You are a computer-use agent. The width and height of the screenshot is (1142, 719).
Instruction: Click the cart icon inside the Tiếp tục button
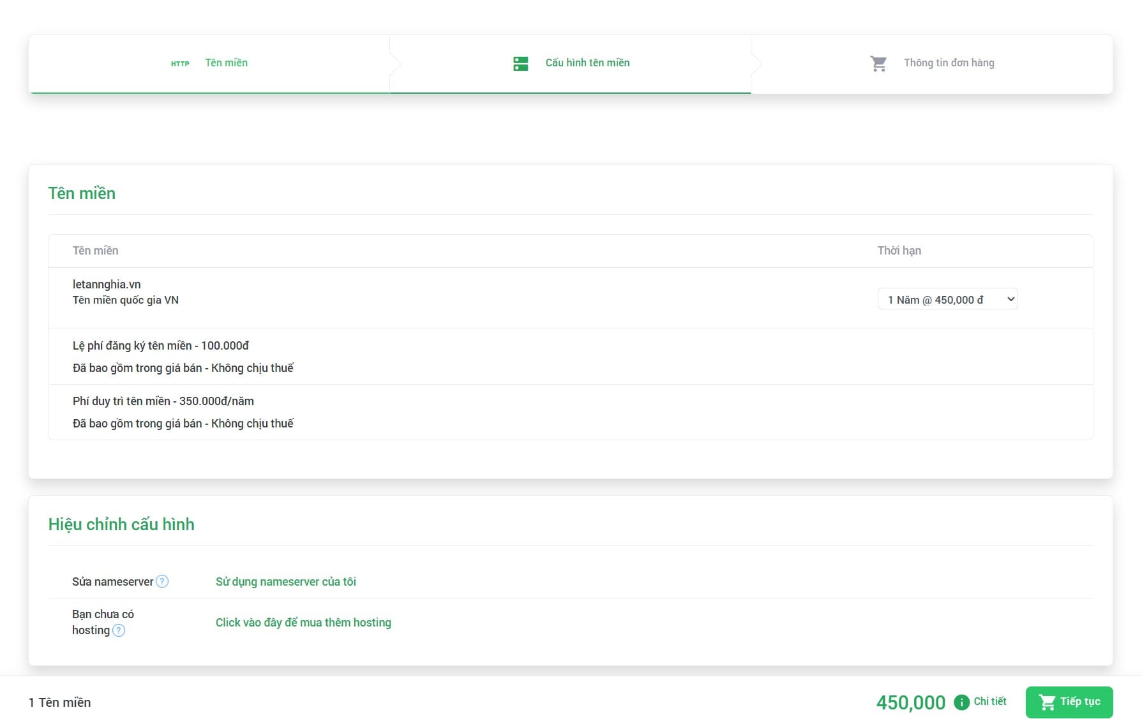[1047, 702]
